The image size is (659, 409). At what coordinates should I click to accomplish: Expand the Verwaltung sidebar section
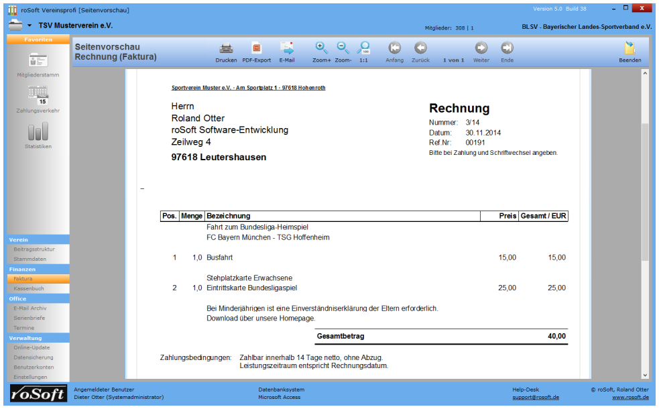(38, 338)
